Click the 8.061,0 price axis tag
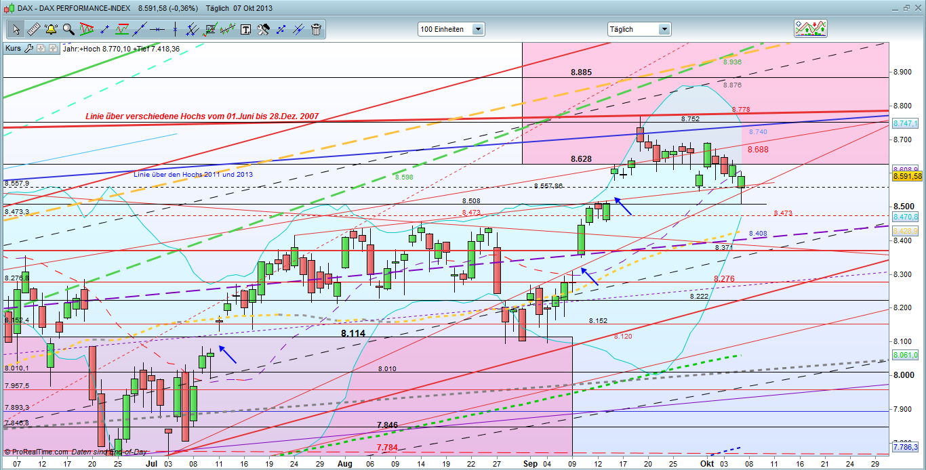Image resolution: width=926 pixels, height=470 pixels. (906, 354)
